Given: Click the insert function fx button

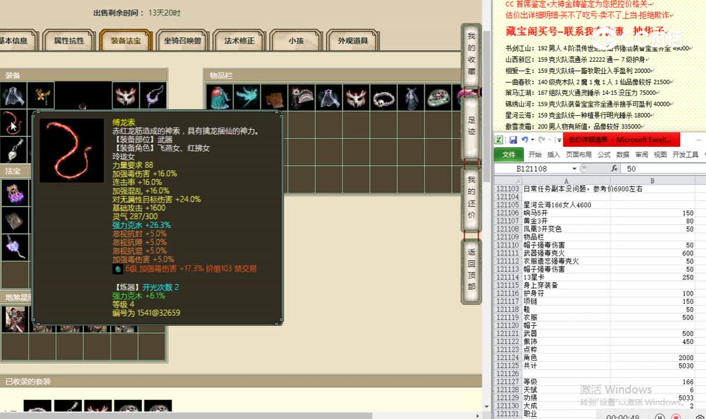Looking at the screenshot, I should click(614, 168).
